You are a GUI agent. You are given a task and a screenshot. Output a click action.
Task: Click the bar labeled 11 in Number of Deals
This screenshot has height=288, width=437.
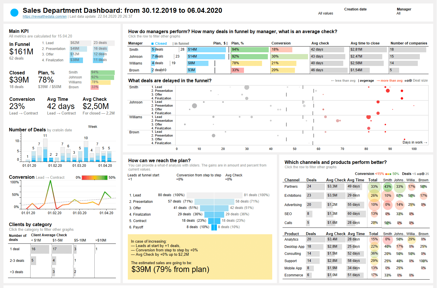pyautogui.click(x=45, y=150)
